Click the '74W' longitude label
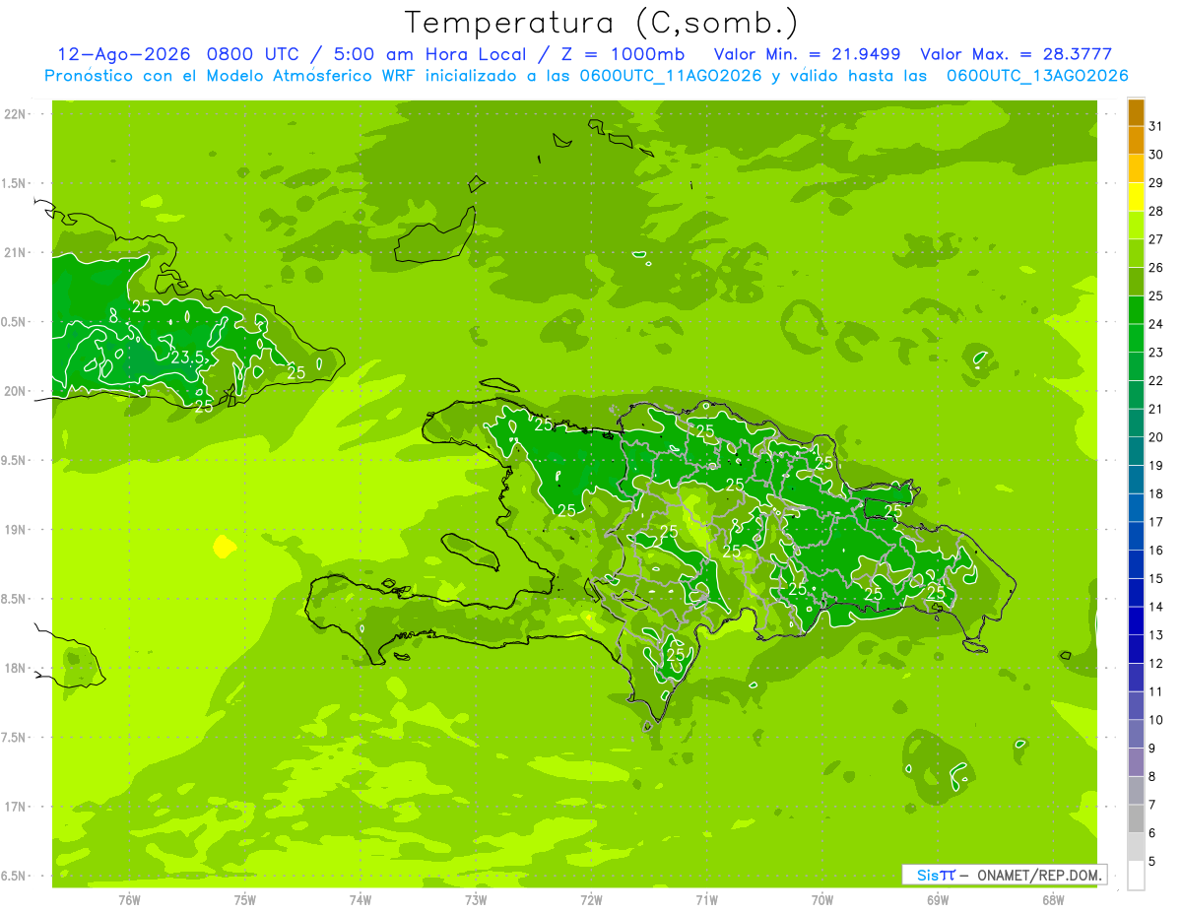Image resolution: width=1182 pixels, height=913 pixels. (x=361, y=900)
